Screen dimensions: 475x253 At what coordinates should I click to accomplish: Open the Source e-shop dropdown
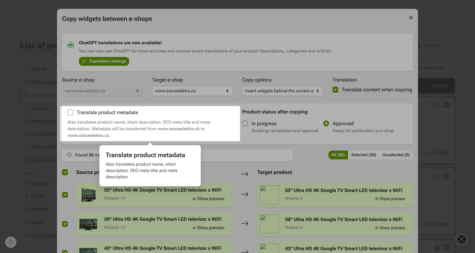click(102, 91)
